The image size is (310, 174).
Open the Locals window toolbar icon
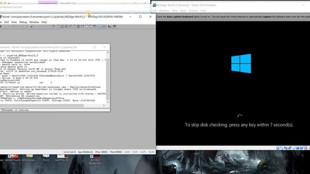(x=67, y=27)
